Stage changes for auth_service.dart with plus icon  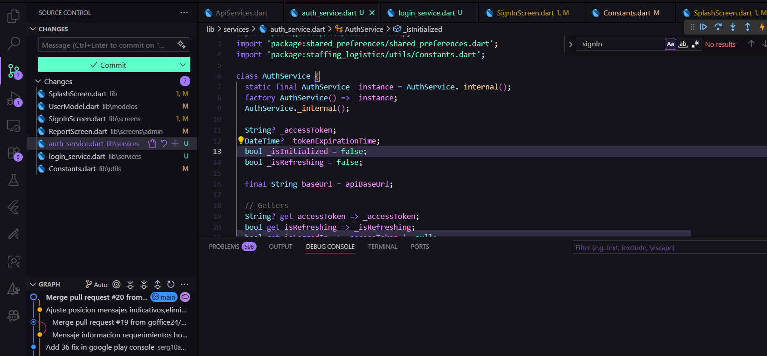point(175,143)
